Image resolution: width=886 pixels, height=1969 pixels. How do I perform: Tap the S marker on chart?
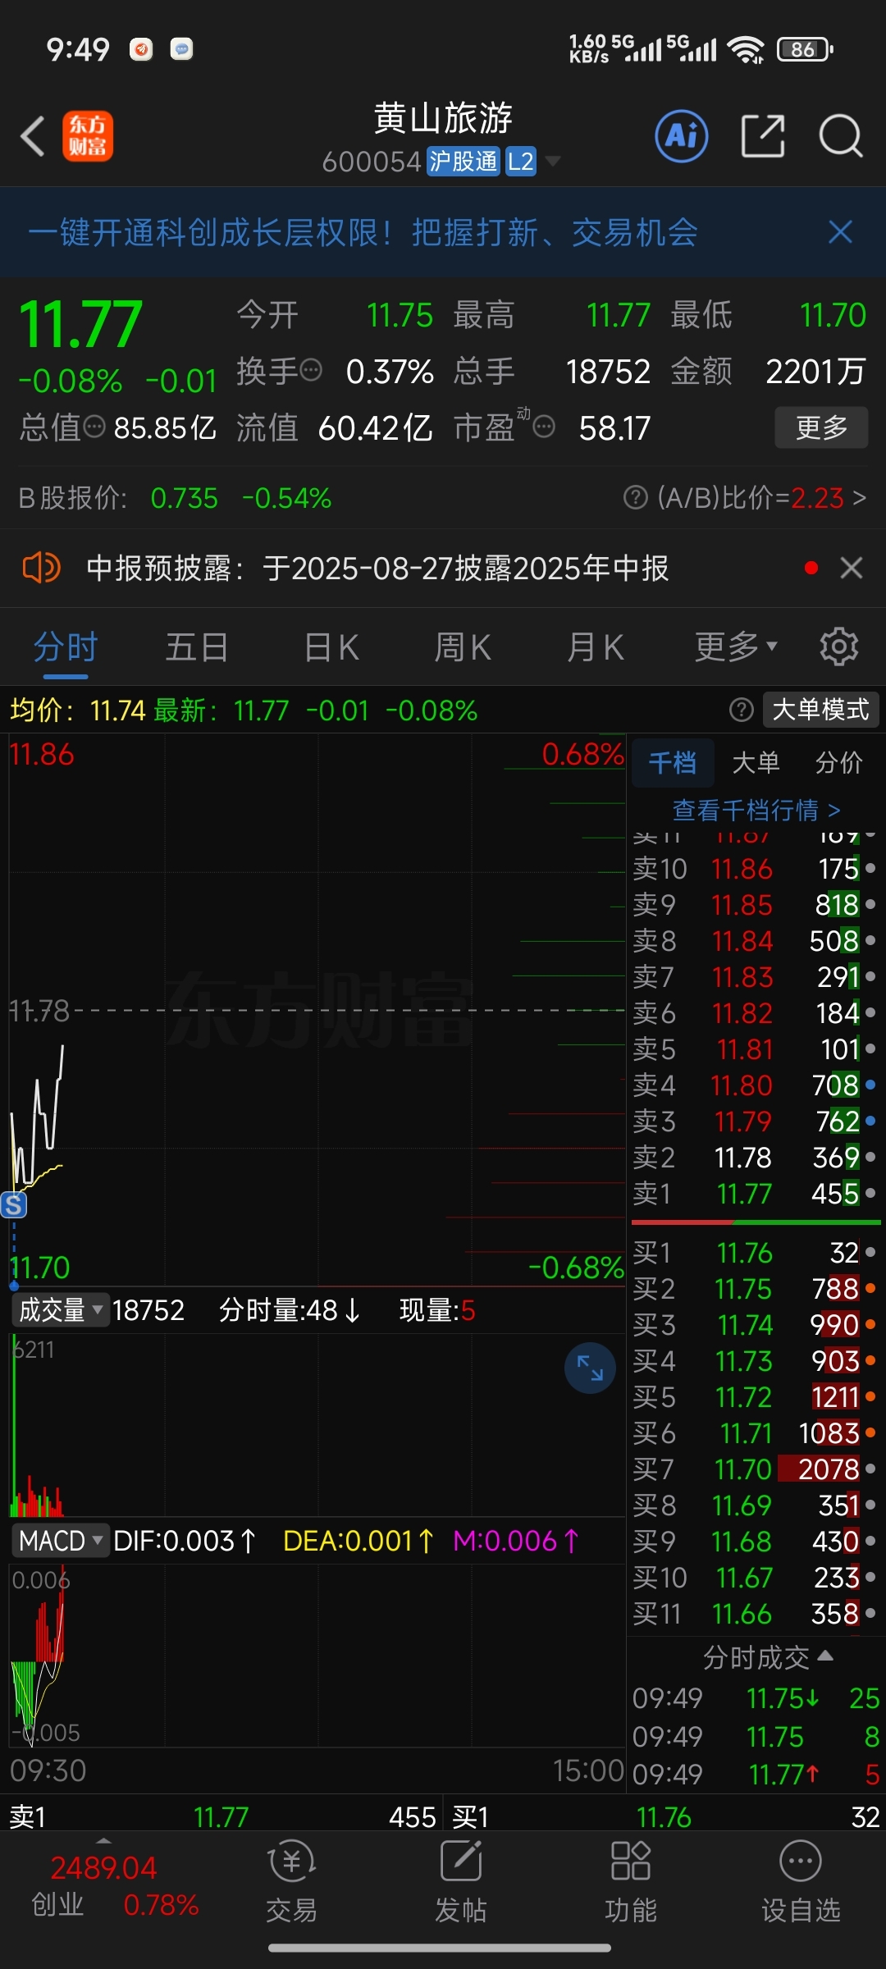(x=14, y=1205)
